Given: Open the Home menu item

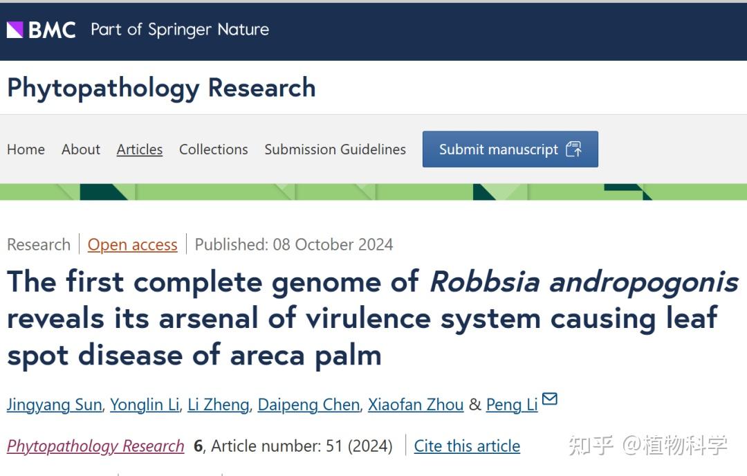Looking at the screenshot, I should coord(26,149).
